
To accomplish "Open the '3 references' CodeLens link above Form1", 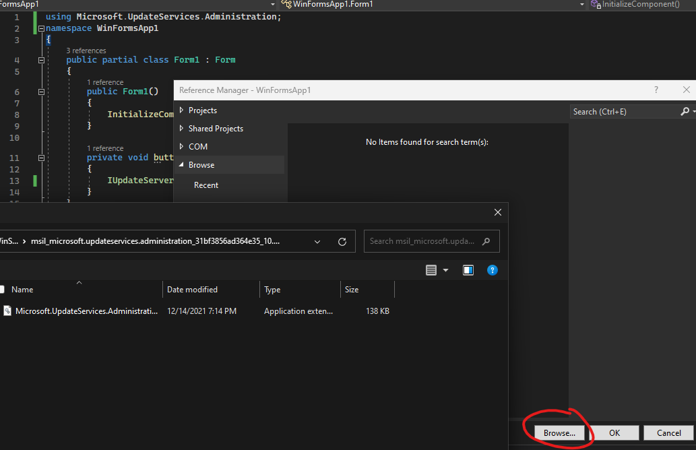I will [86, 50].
